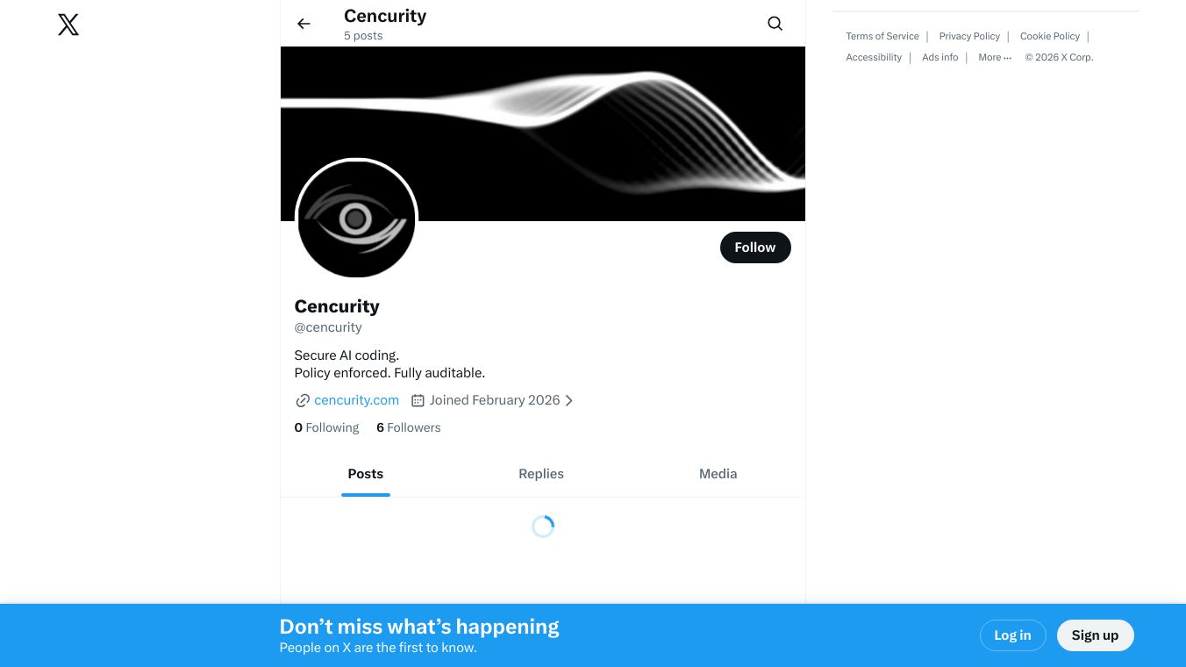Open the Cencurity profile avatar image

tap(355, 219)
